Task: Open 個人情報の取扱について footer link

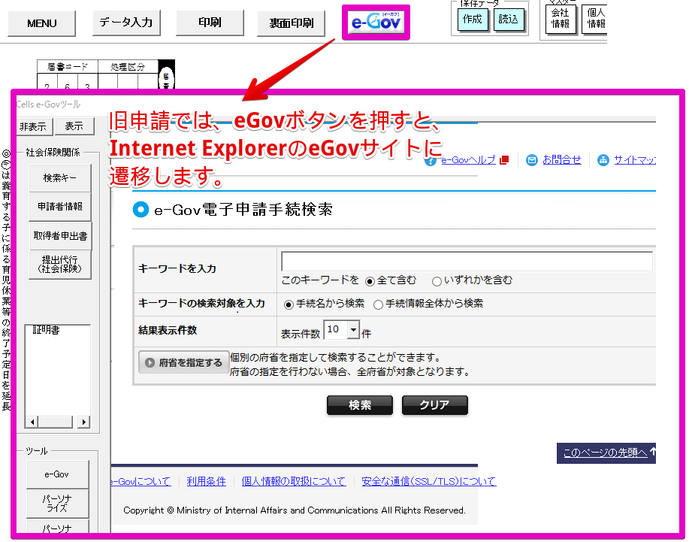Action: [x=293, y=481]
